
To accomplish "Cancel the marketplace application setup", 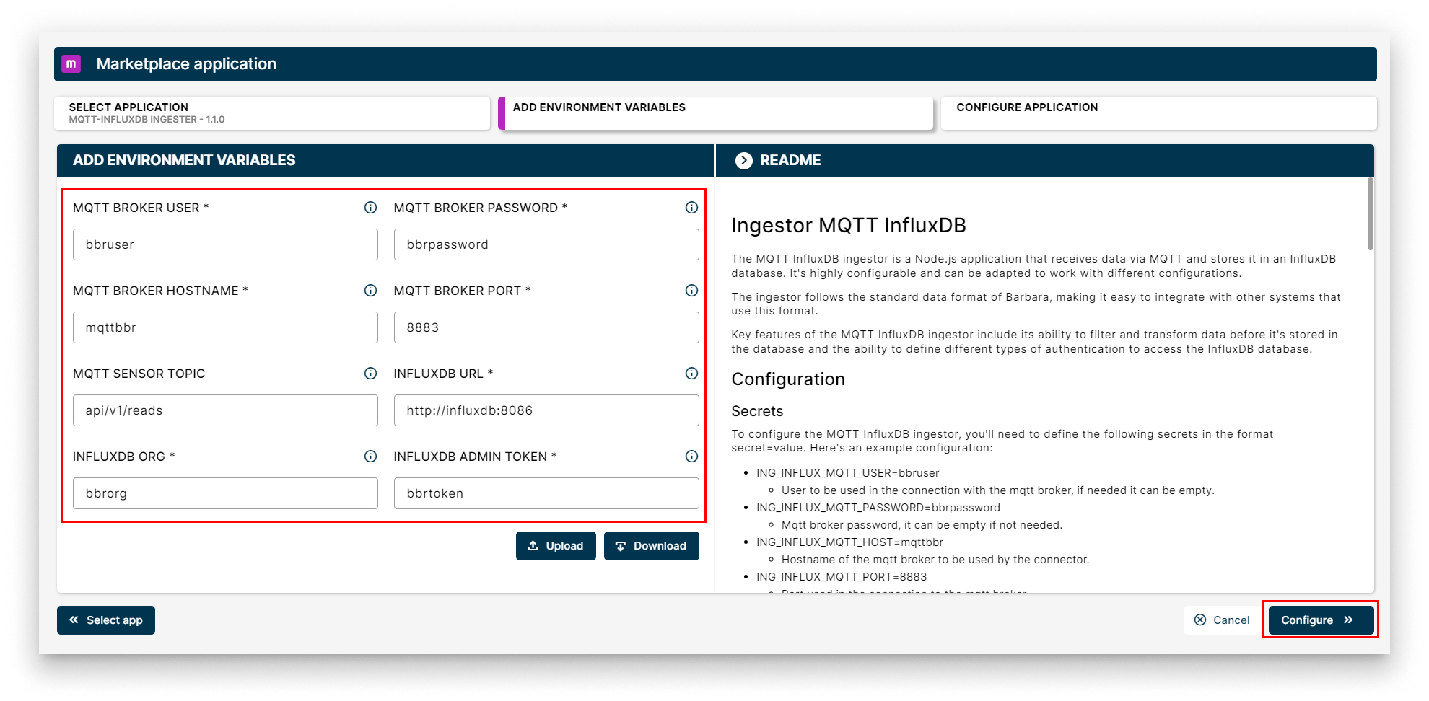I will (1221, 620).
